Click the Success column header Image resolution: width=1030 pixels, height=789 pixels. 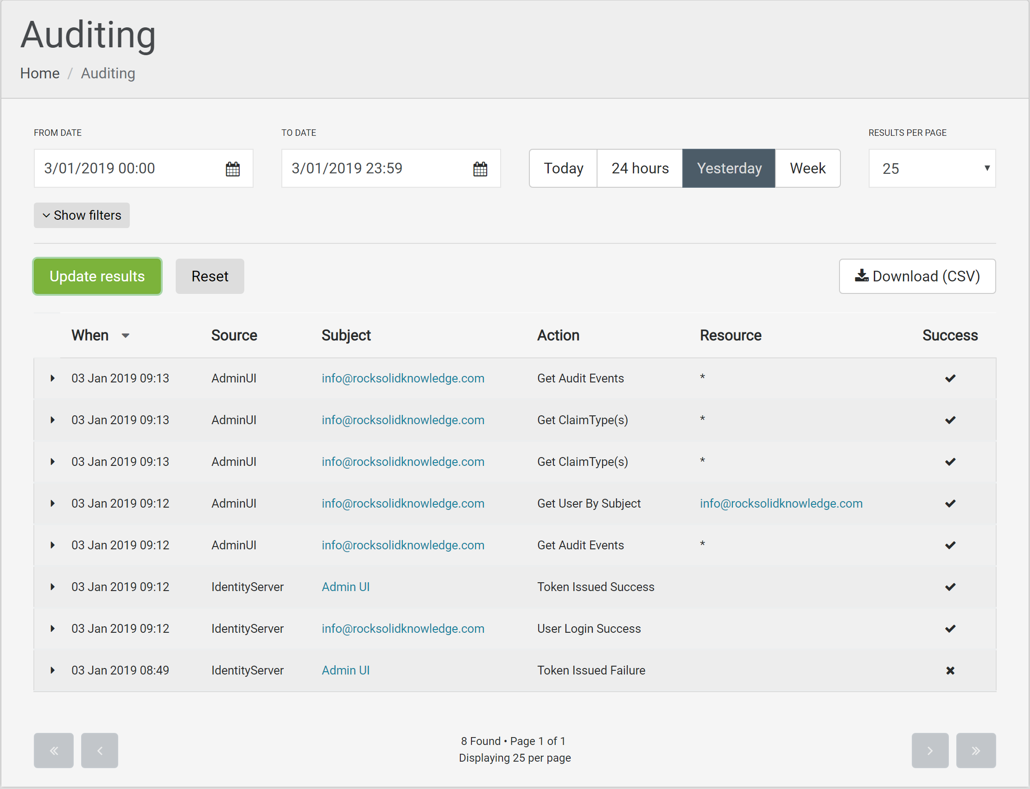coord(950,335)
